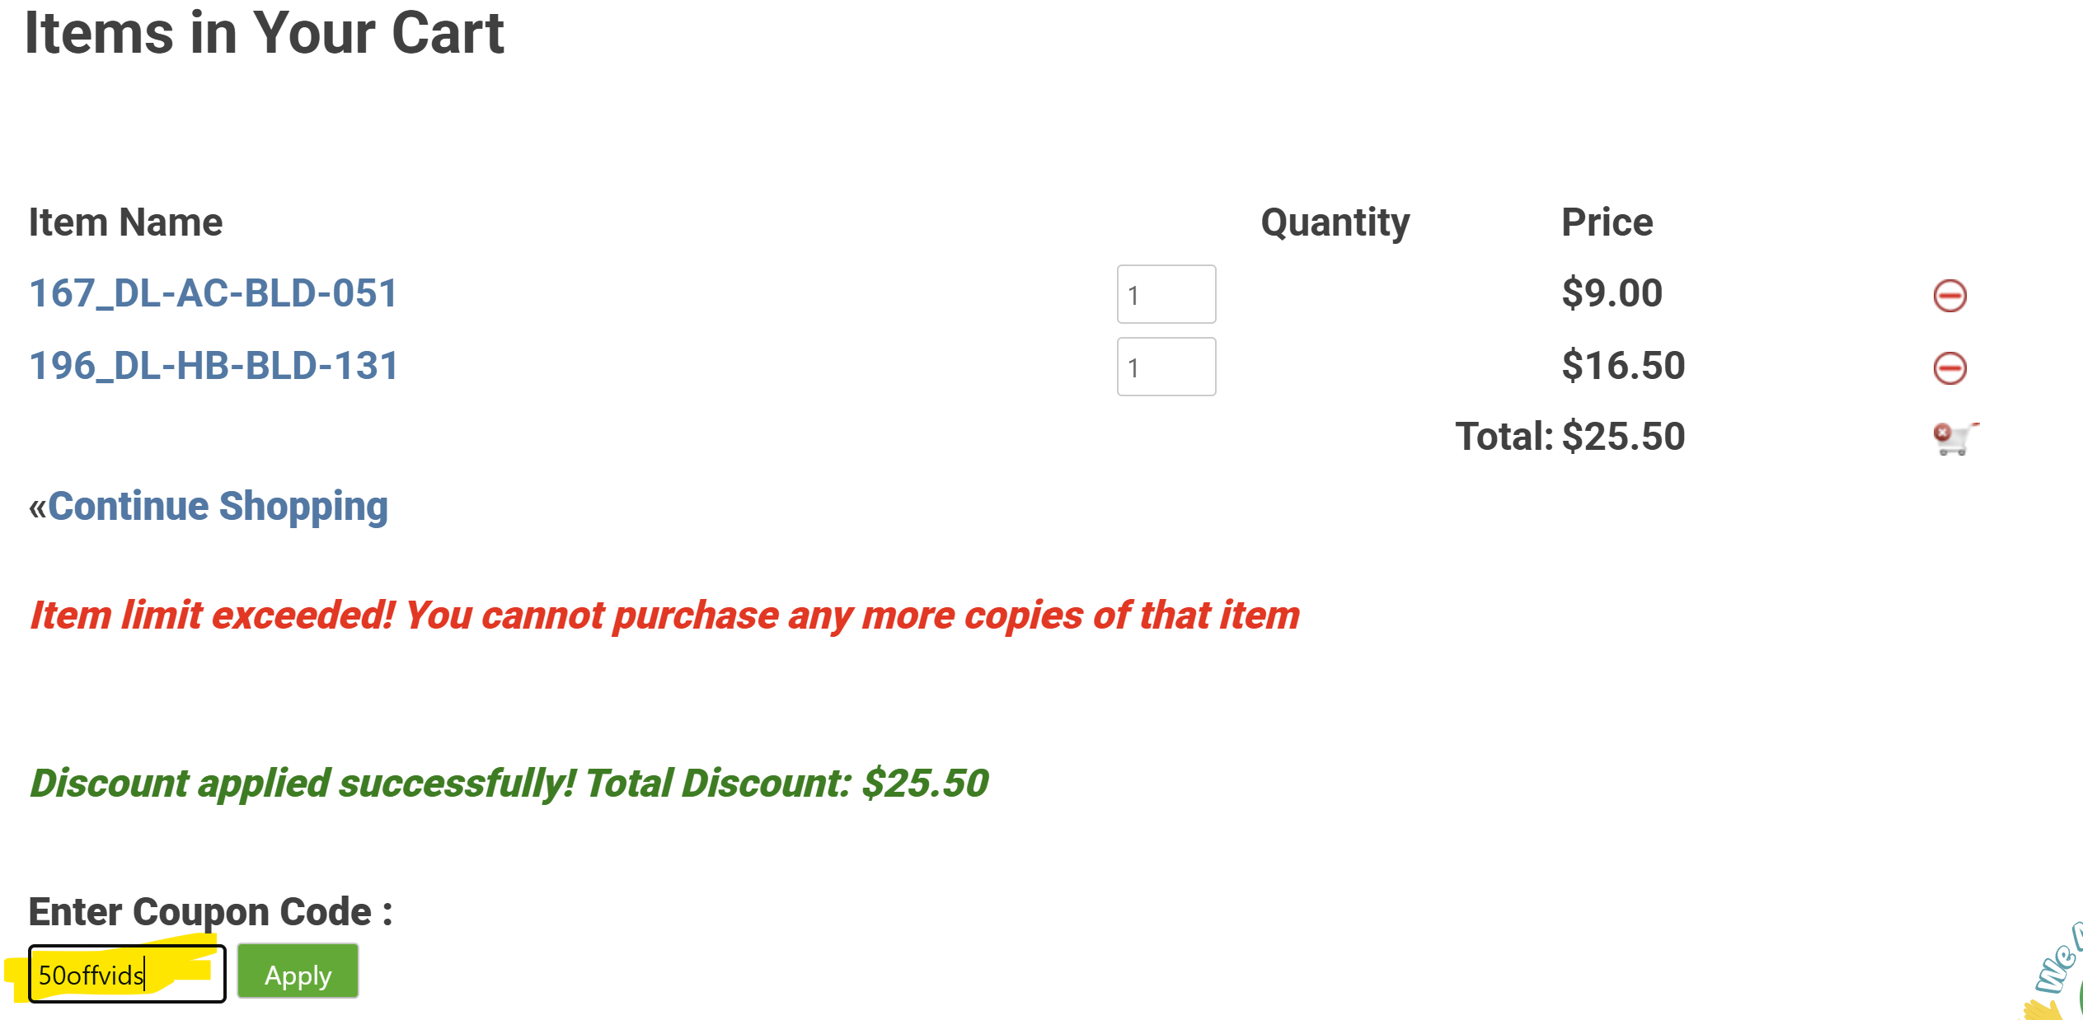This screenshot has width=2083, height=1020.
Task: Open the 167_DL-AC-BLD-051 item link
Action: 213,294
